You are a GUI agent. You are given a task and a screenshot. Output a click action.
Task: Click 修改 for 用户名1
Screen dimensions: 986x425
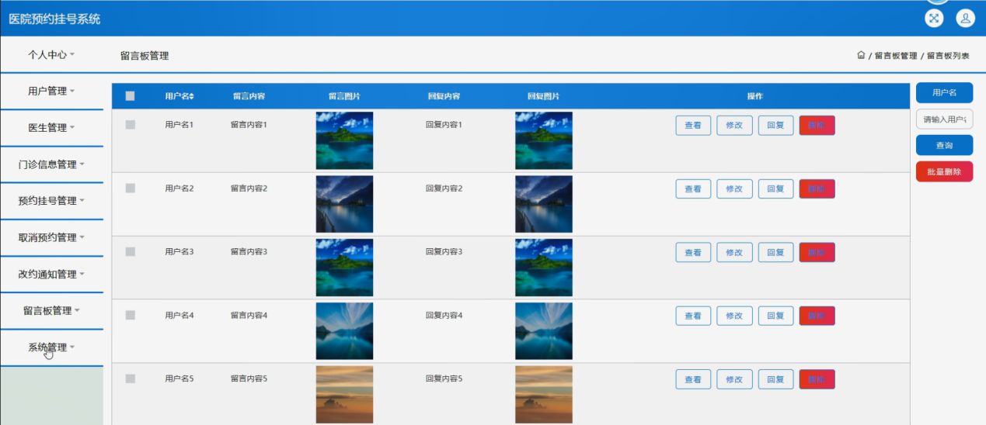tap(734, 126)
